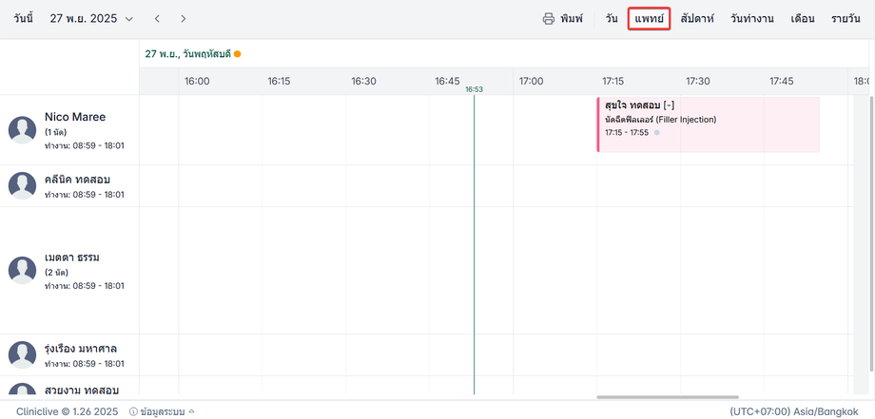Select the วันทำงาน view tab
The width and height of the screenshot is (875, 419).
[751, 19]
